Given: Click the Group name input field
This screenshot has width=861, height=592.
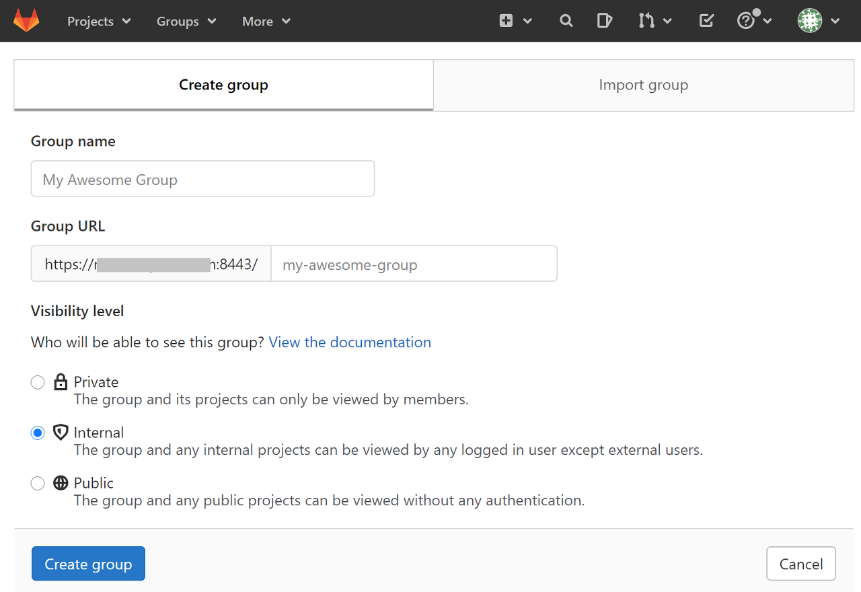Looking at the screenshot, I should pyautogui.click(x=202, y=178).
